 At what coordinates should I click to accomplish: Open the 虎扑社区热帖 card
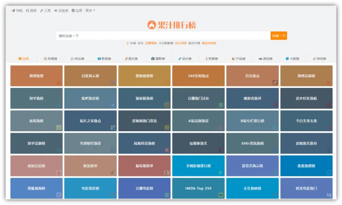(306, 98)
